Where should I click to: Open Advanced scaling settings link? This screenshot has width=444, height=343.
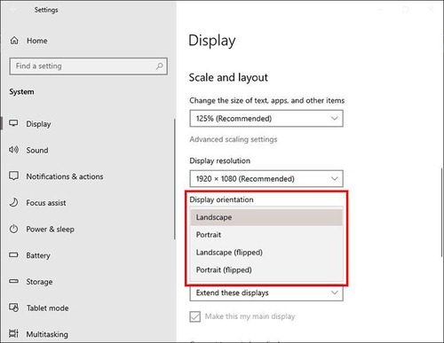point(234,139)
